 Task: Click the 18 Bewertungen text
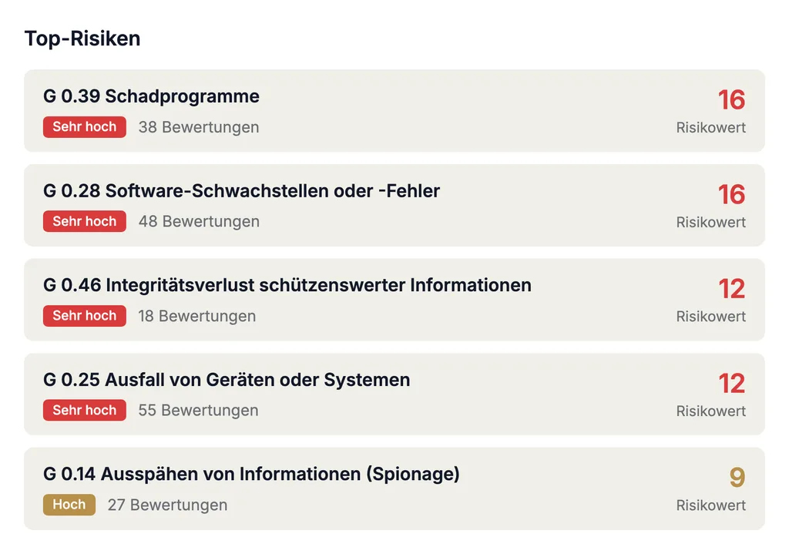197,316
